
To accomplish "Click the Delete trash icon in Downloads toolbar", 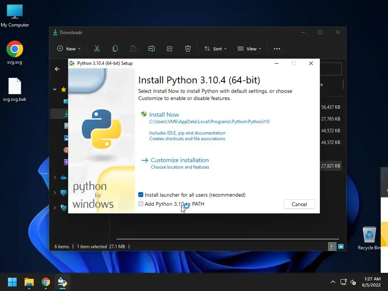I will pos(188,49).
